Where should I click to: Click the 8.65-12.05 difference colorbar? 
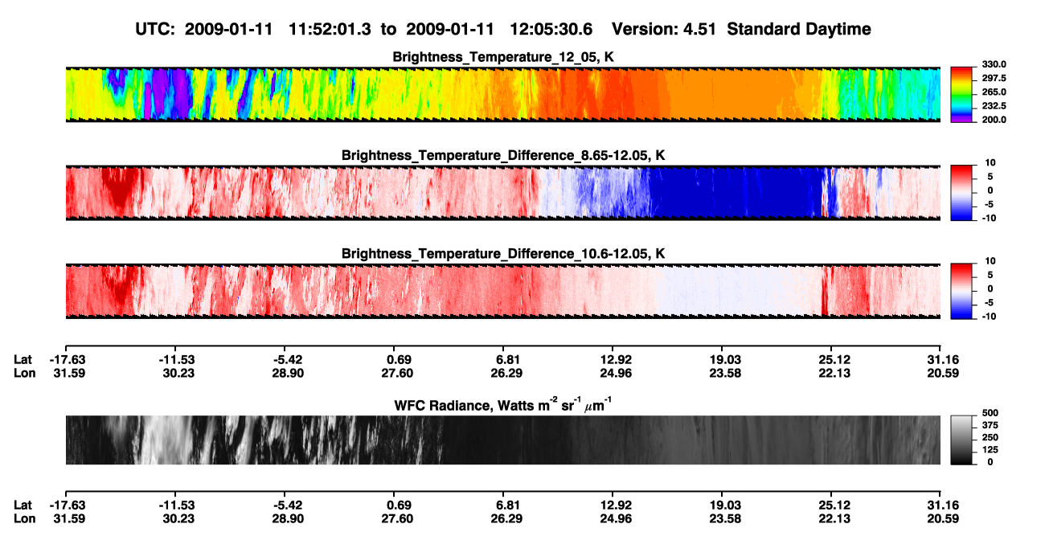(961, 191)
